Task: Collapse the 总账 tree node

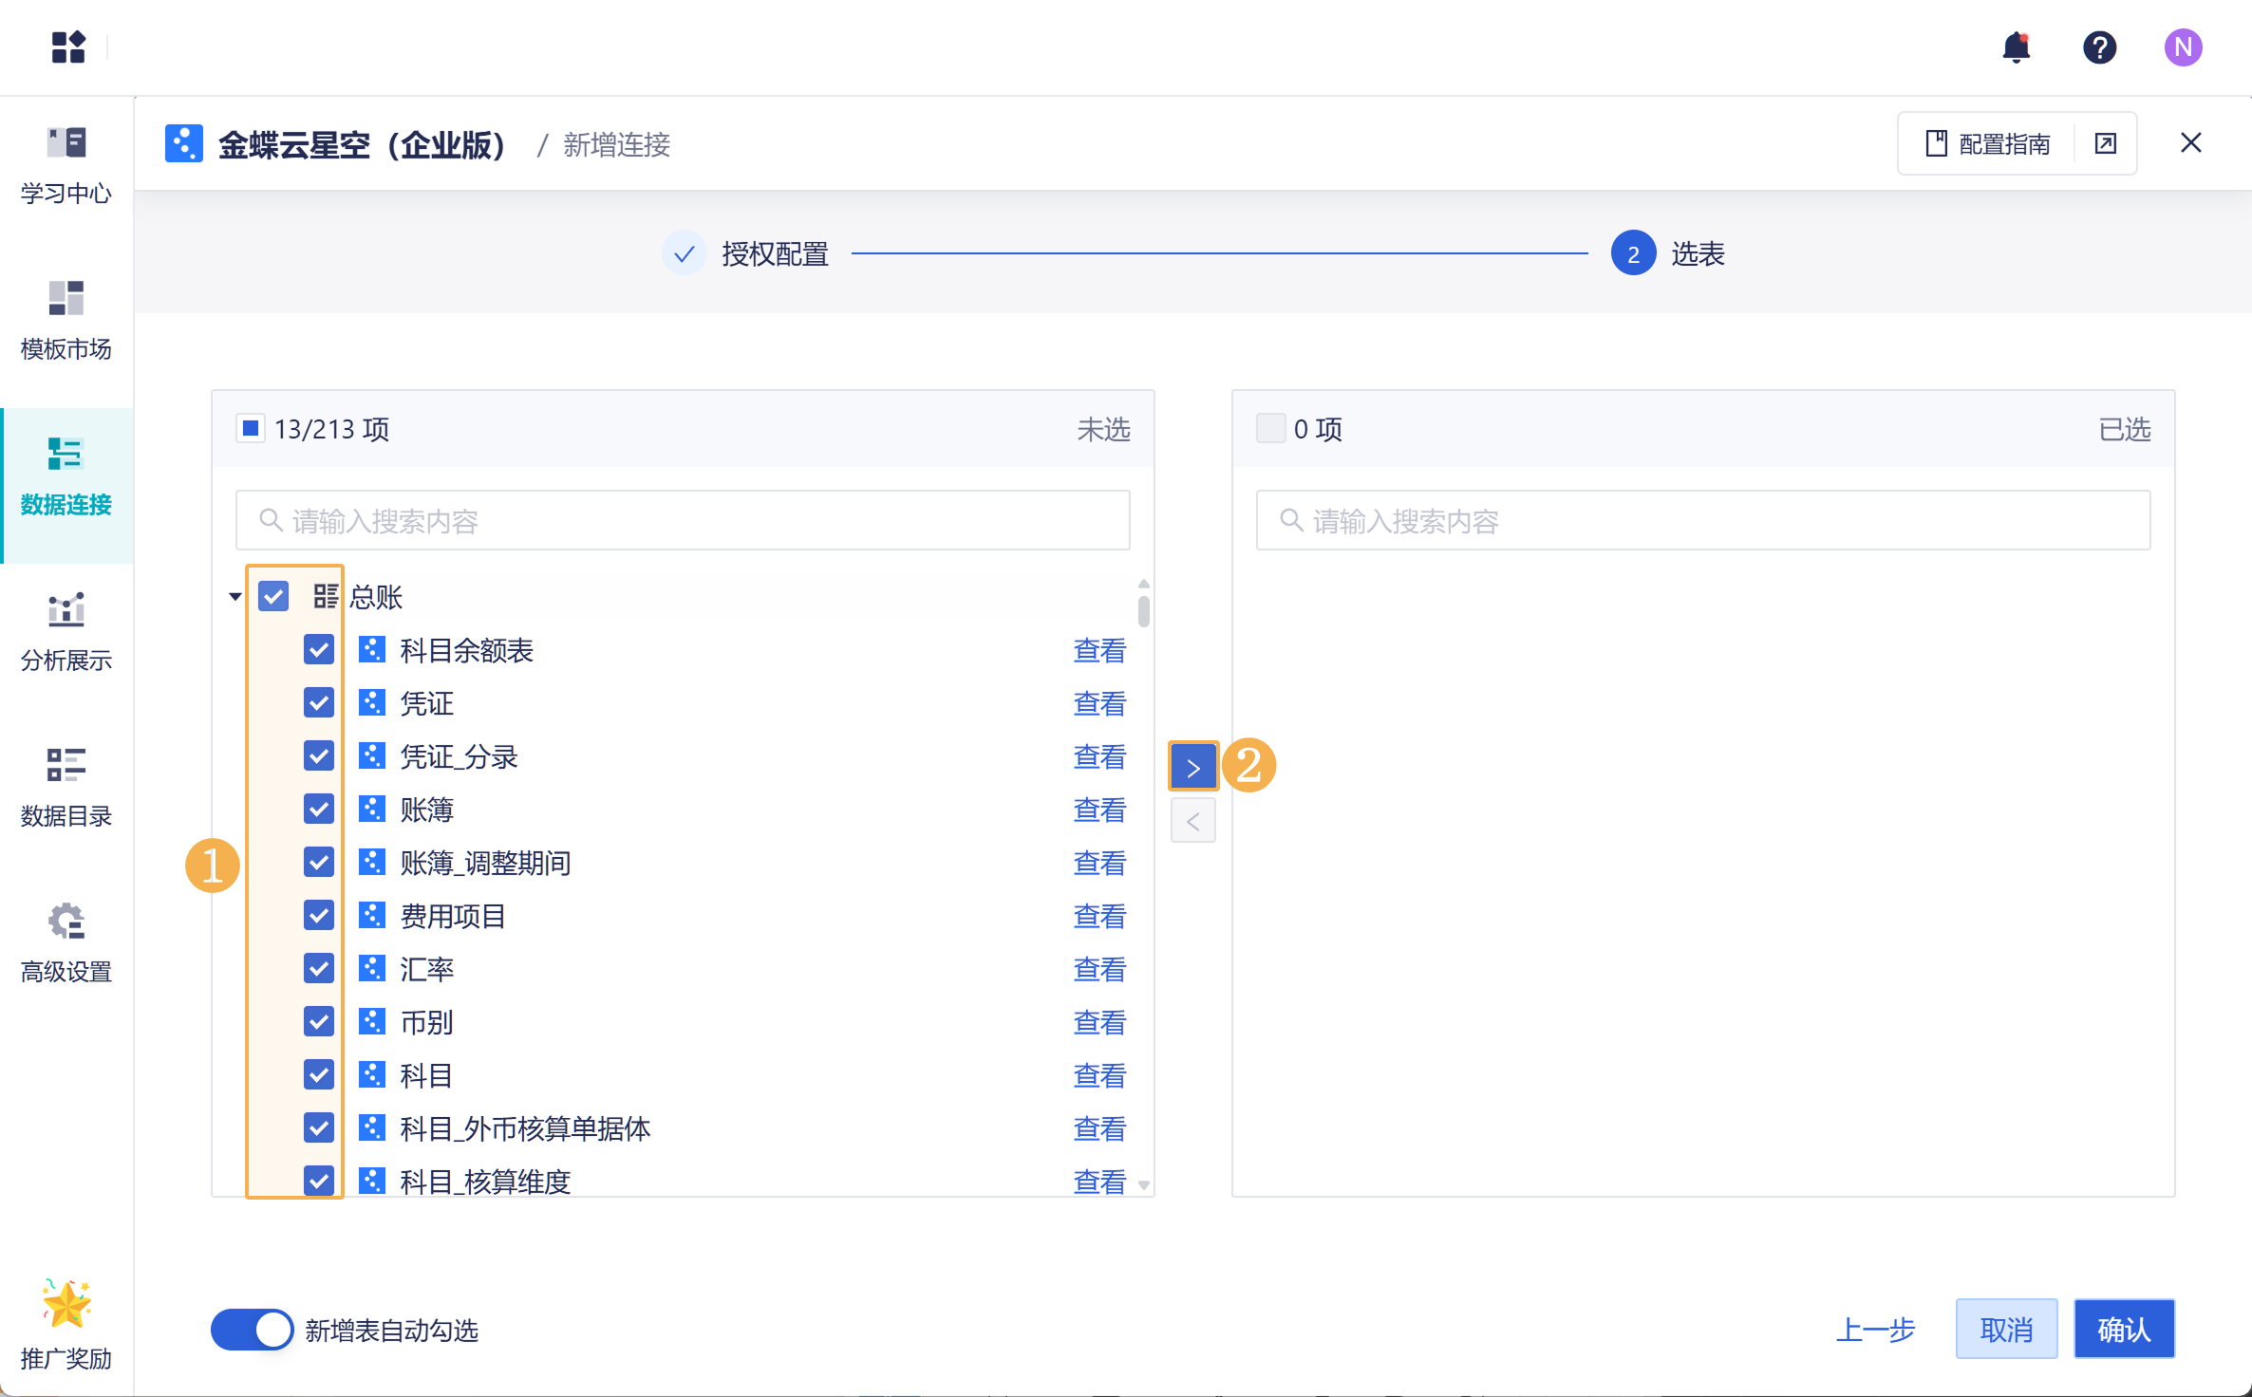Action: pyautogui.click(x=235, y=597)
